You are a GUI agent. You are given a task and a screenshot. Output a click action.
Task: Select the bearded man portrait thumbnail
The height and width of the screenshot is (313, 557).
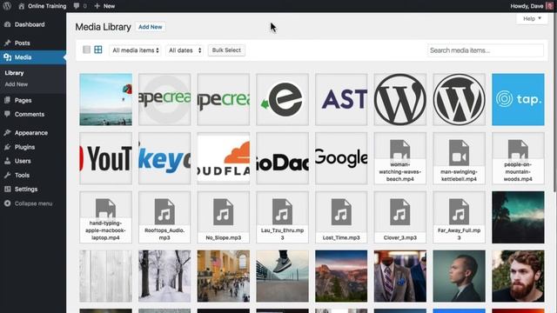(x=518, y=276)
